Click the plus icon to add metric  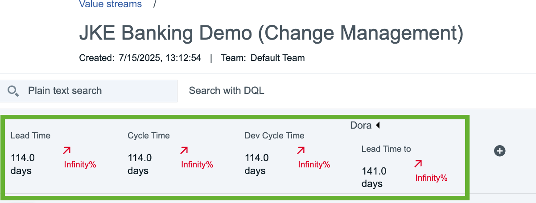(500, 151)
